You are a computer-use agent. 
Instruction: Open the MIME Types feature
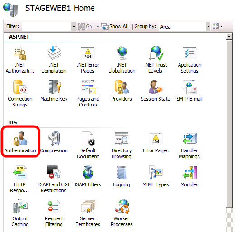(x=156, y=176)
